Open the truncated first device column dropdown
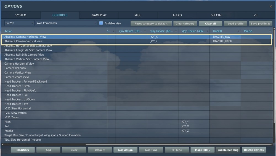 [113, 31]
